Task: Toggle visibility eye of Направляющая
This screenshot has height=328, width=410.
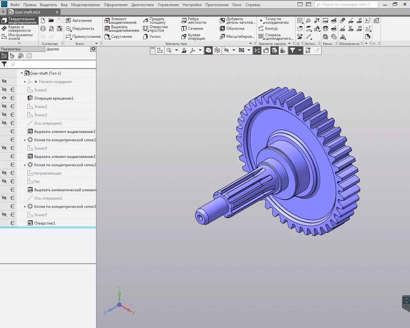Action: point(4,173)
